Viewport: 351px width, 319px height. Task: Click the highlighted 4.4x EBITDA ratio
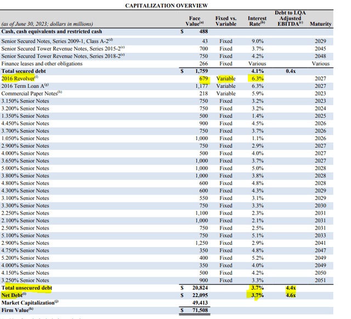coord(291,288)
